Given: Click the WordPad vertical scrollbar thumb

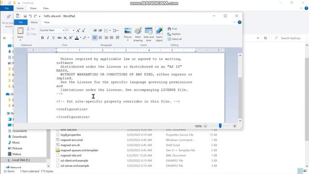Looking at the screenshot, I should pyautogui.click(x=240, y=98).
